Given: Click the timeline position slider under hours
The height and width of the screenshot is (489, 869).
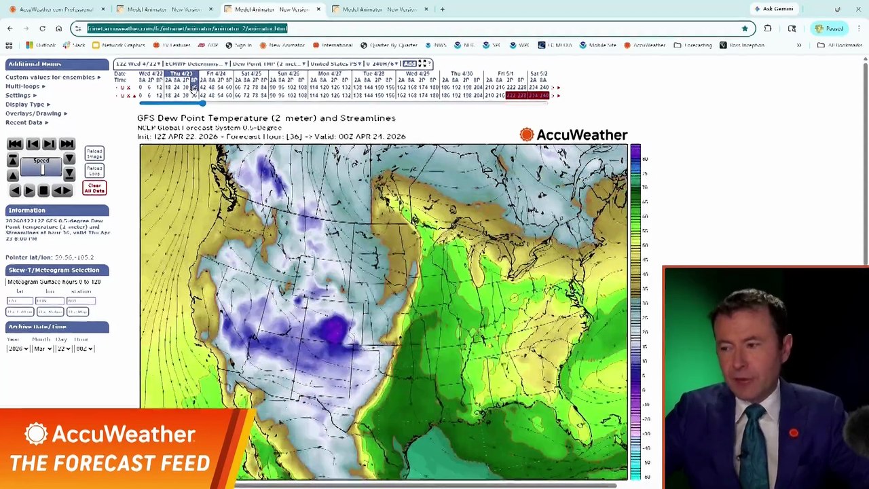Looking at the screenshot, I should (x=202, y=103).
